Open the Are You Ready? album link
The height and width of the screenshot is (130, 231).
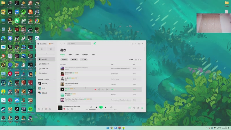115,79
